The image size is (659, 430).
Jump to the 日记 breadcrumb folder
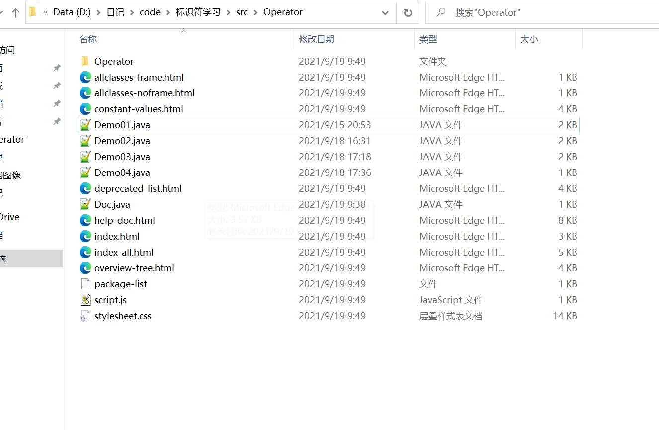pos(115,12)
